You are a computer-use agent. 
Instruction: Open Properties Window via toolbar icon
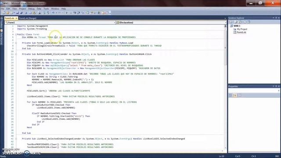pos(91,13)
